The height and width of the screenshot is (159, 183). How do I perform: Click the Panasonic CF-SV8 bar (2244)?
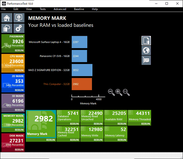(x=79, y=56)
